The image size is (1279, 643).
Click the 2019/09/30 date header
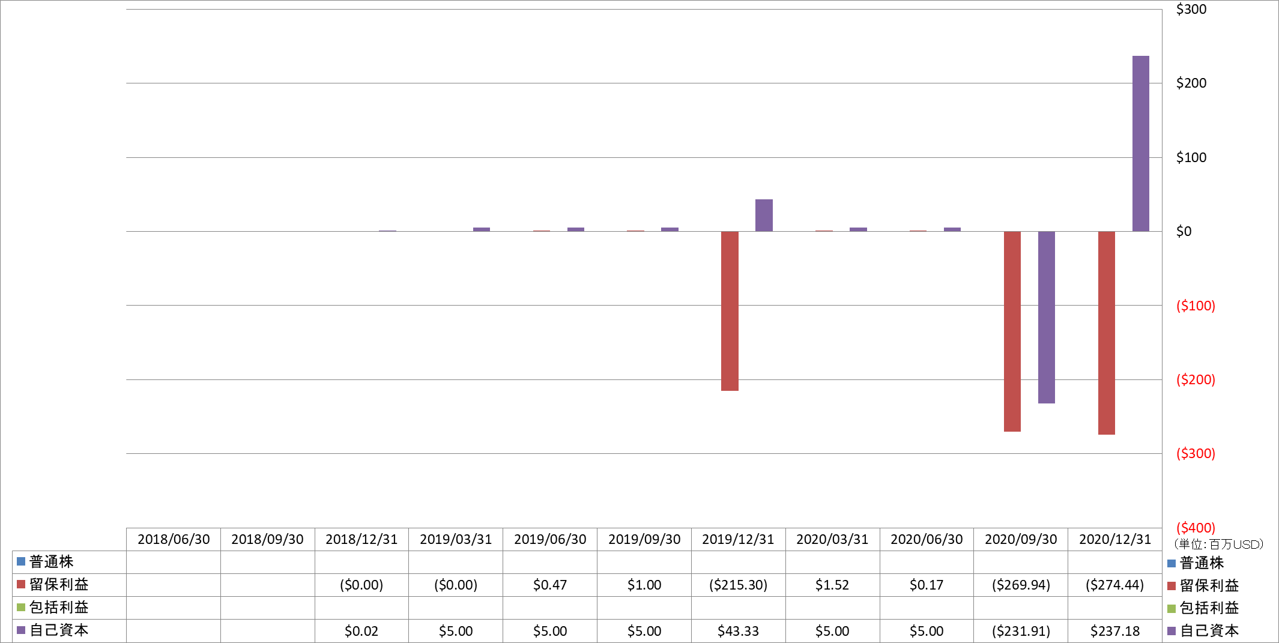pos(644,540)
